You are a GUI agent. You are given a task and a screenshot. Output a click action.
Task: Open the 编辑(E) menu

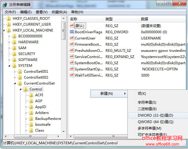click(26, 12)
